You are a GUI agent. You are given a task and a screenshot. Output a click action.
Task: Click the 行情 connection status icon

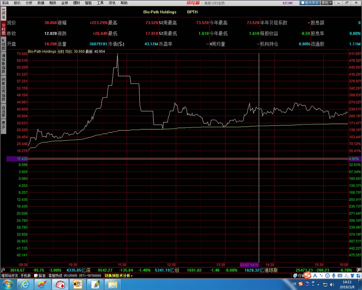click(298, 275)
